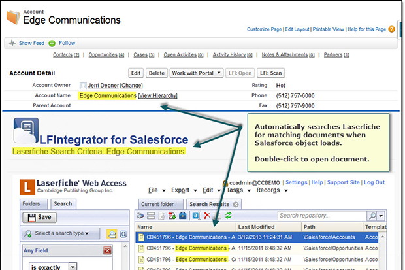The image size is (405, 270).
Task: Click the Account folder icon
Action: [13, 18]
